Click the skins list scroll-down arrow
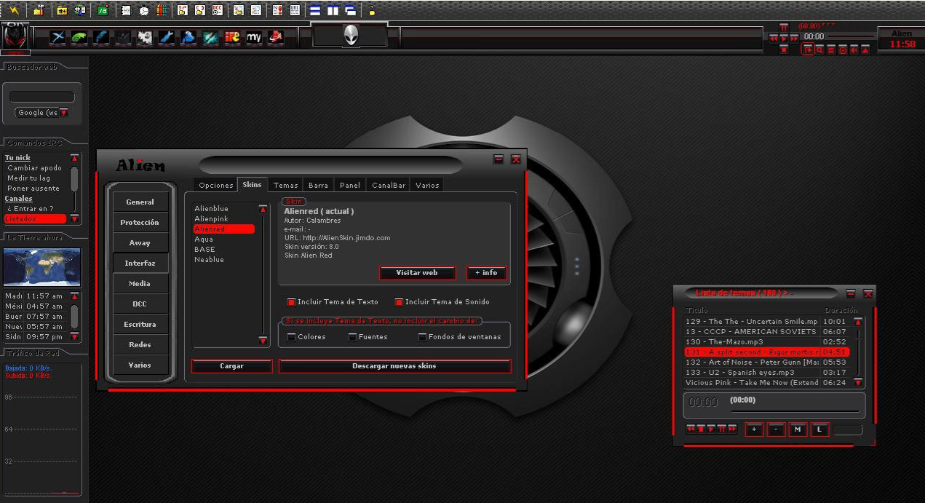Screen dimensions: 925x503 [x=263, y=340]
